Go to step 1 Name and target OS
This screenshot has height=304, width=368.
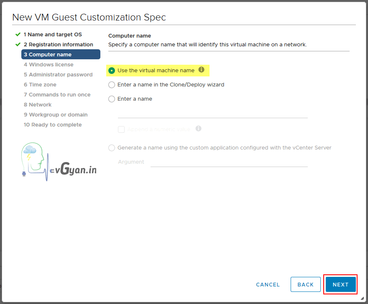53,34
